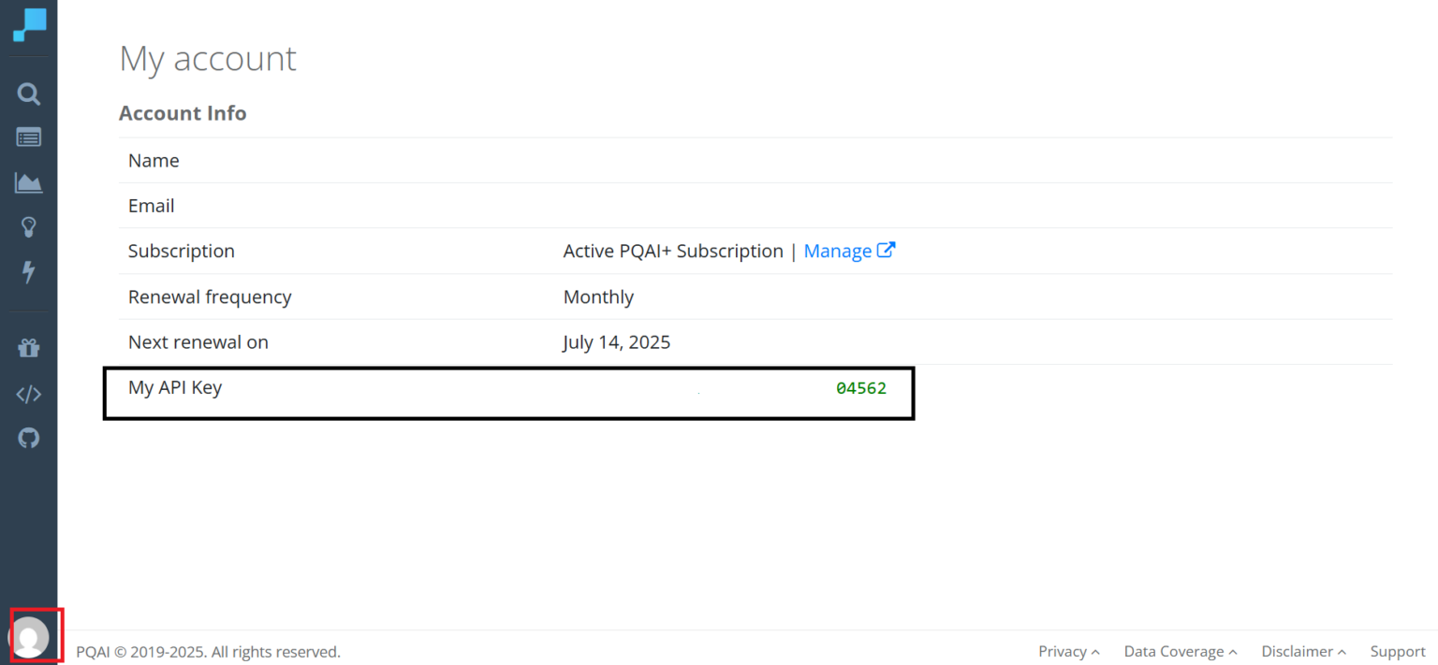
Task: Click the user avatar at the bottom left
Action: coord(31,638)
